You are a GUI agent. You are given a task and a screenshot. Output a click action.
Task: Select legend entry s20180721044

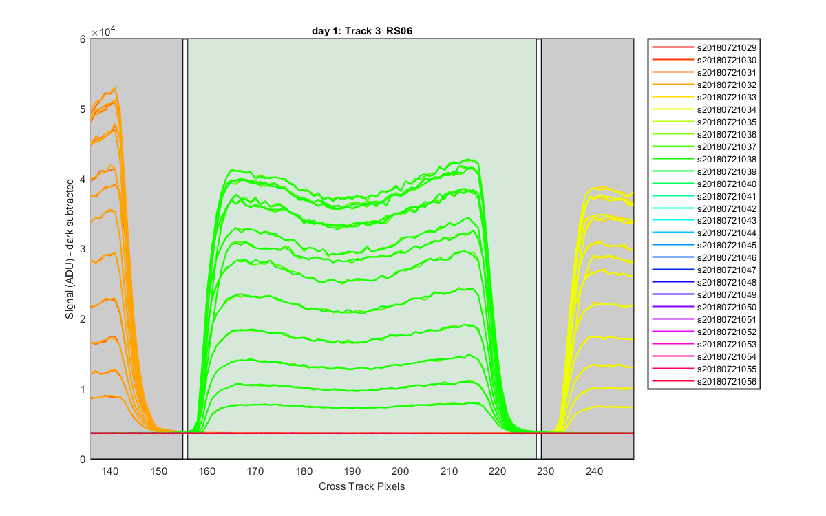[727, 233]
